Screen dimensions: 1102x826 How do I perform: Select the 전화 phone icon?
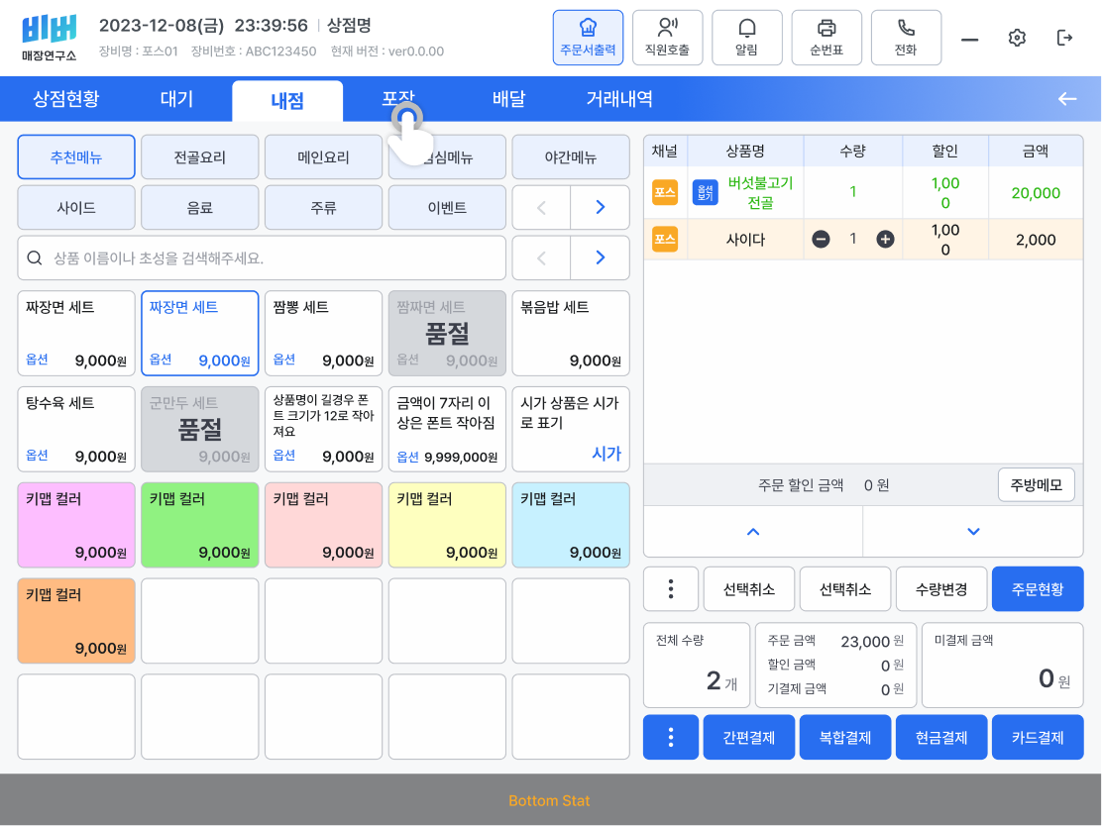pos(906,30)
